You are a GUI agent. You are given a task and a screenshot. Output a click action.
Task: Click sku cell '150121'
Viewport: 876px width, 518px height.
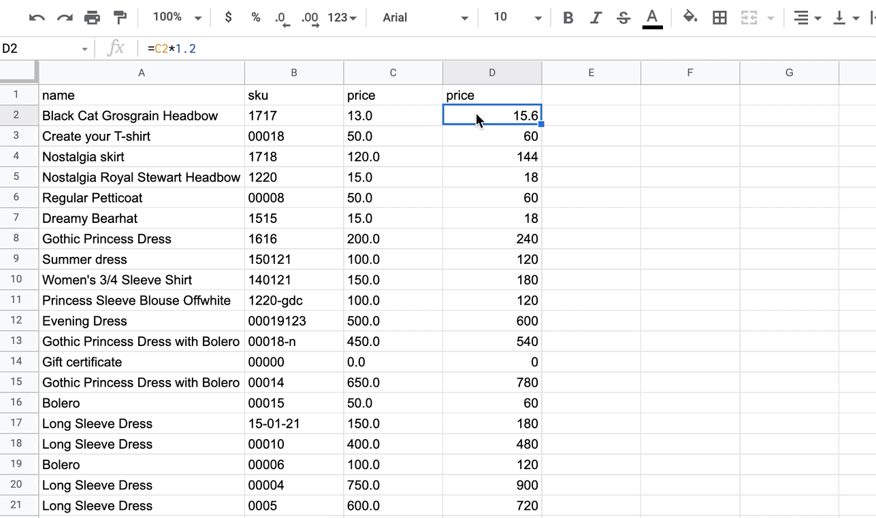tap(294, 259)
